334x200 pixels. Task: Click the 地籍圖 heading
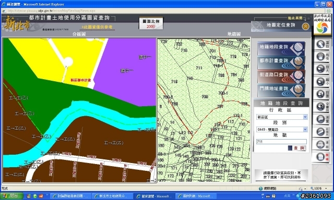[x=234, y=34]
